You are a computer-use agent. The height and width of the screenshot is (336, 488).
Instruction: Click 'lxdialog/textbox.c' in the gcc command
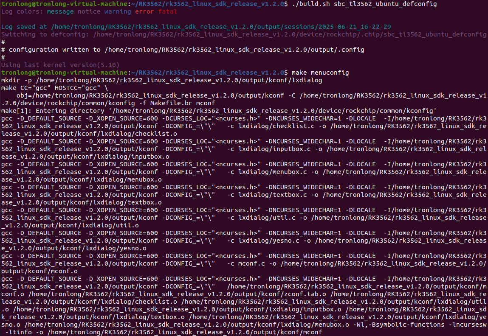tap(273, 195)
